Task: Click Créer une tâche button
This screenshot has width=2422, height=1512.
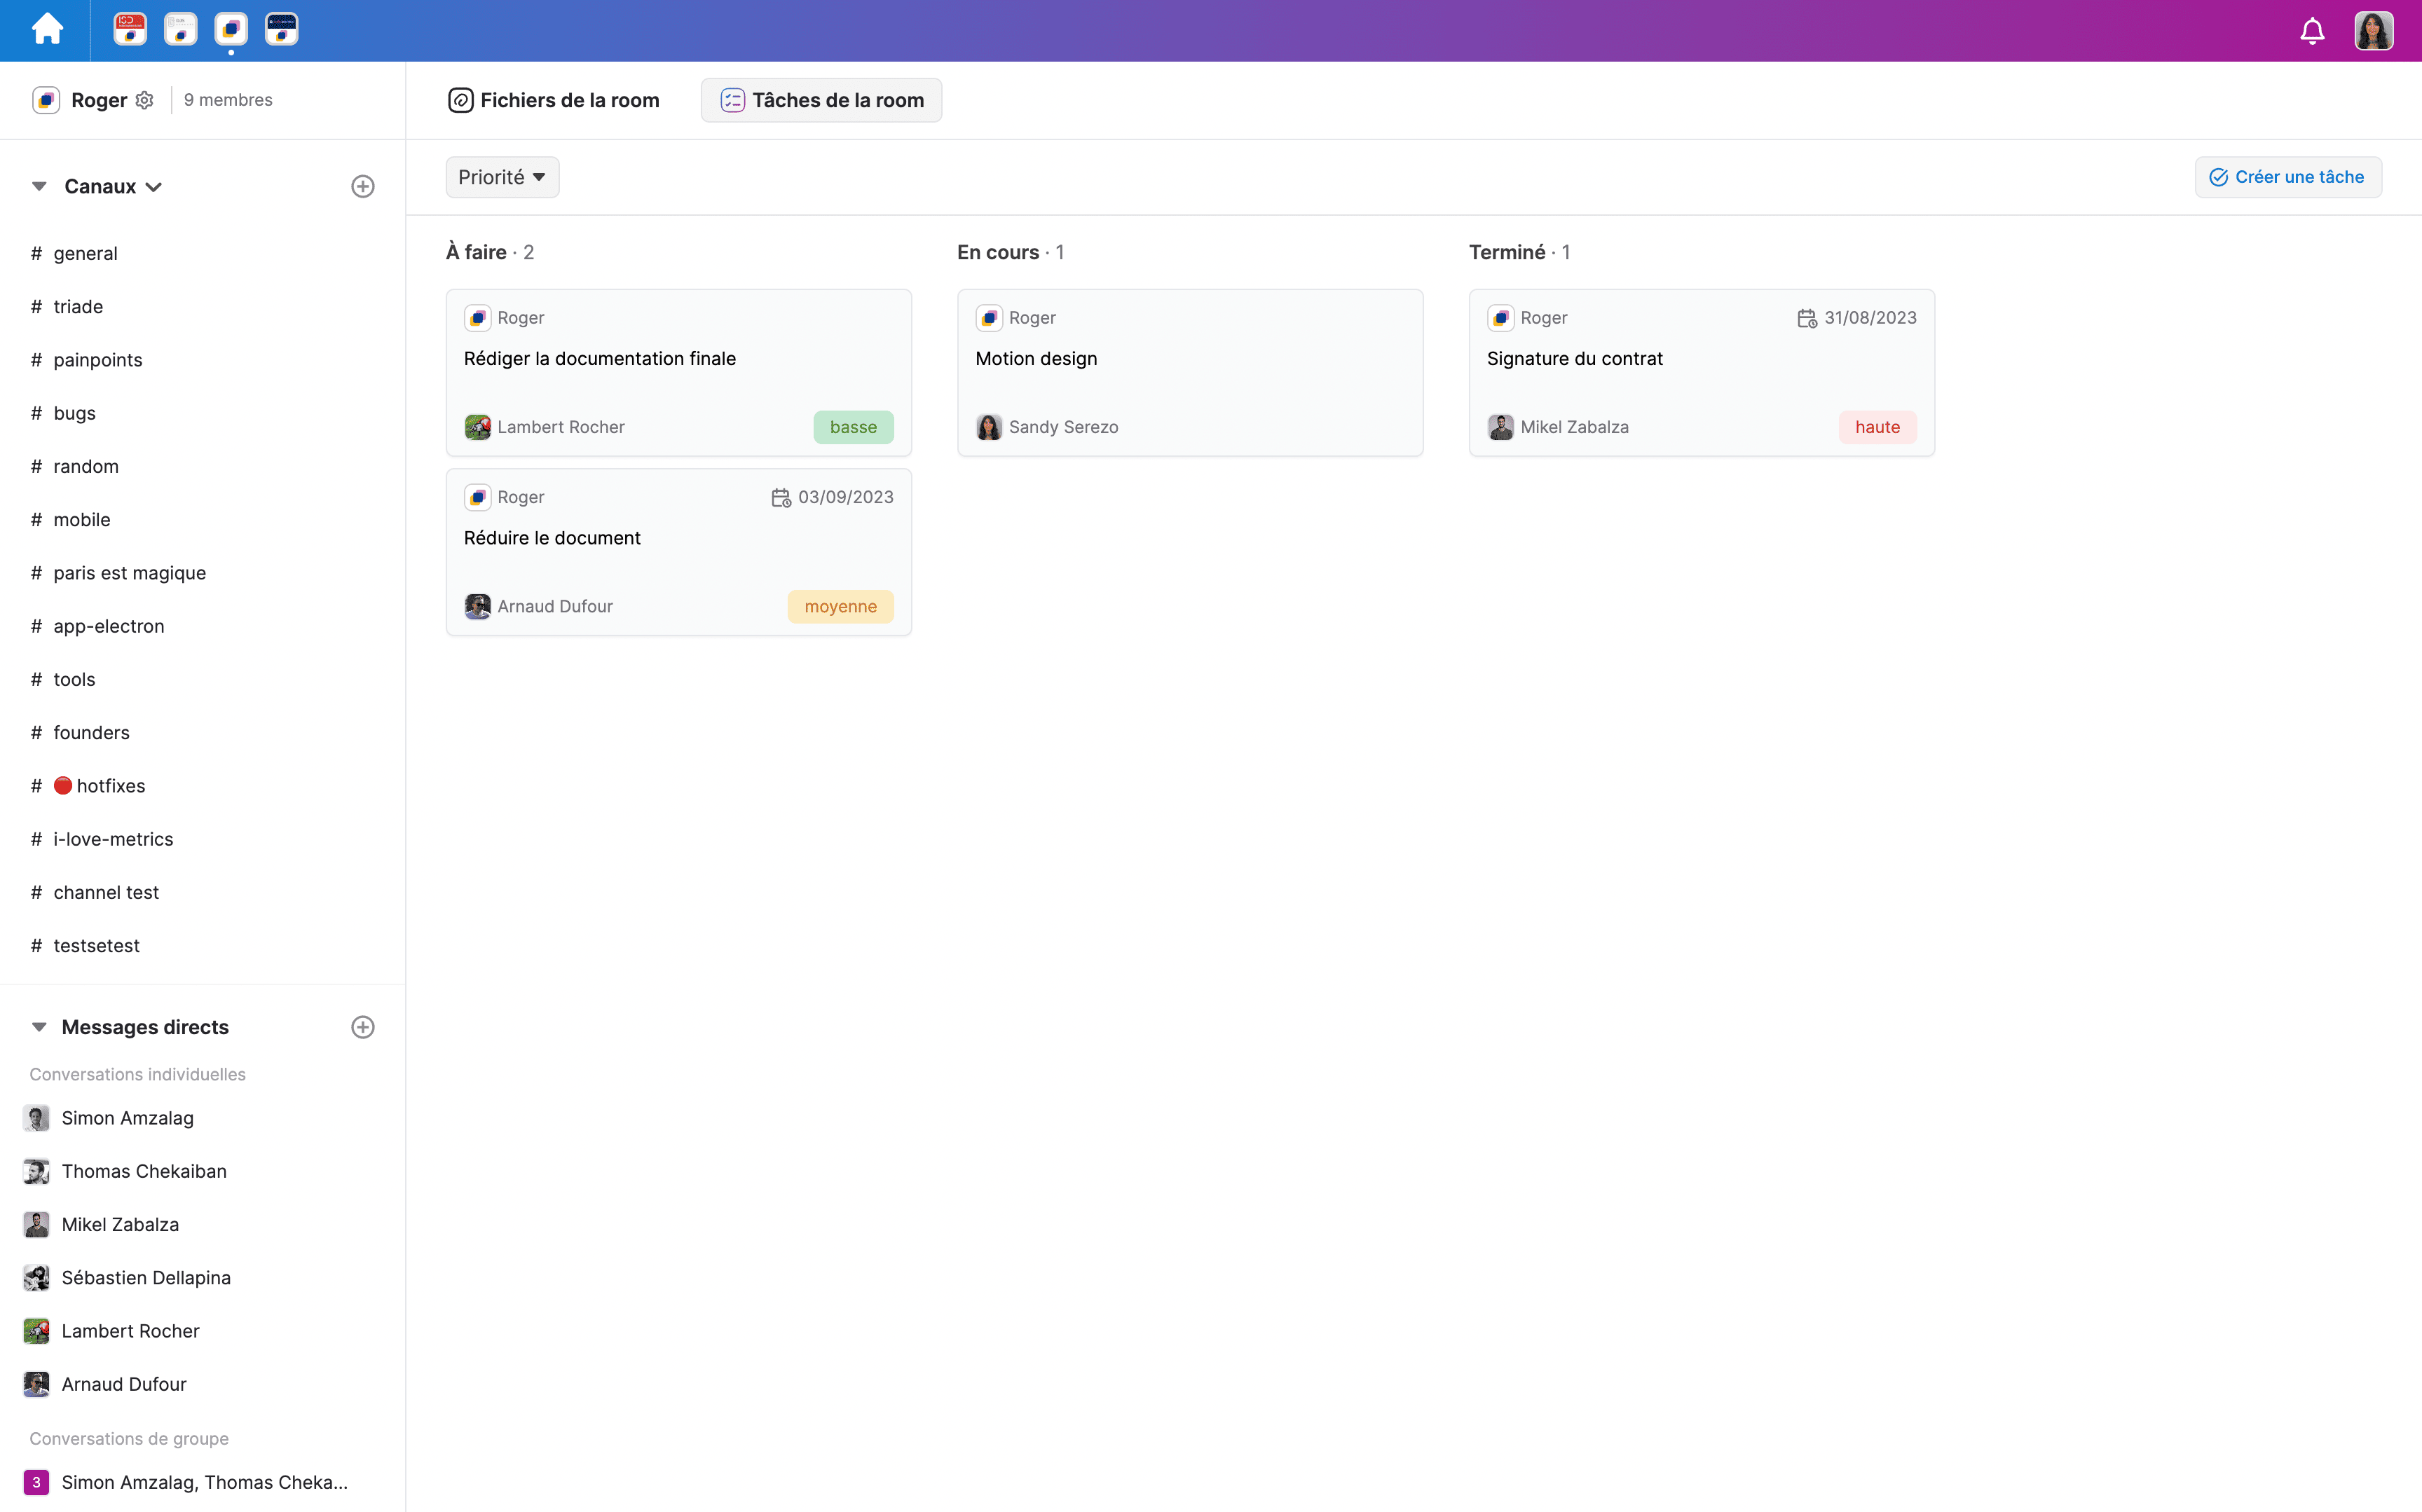Action: 2287,177
